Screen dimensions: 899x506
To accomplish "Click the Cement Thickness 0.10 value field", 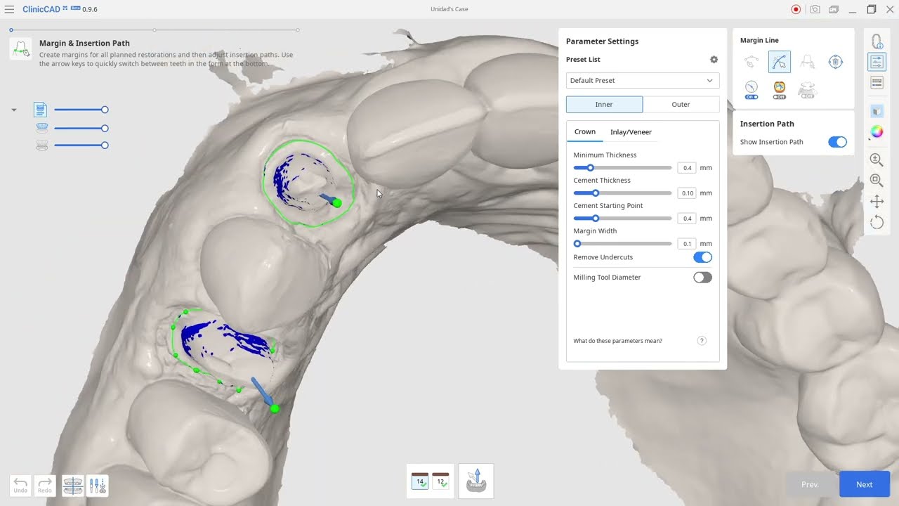I will pyautogui.click(x=687, y=193).
